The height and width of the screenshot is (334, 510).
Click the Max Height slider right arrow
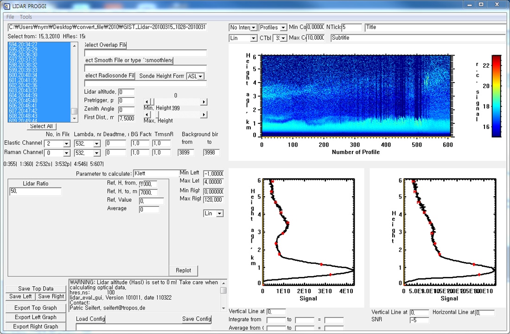point(204,114)
